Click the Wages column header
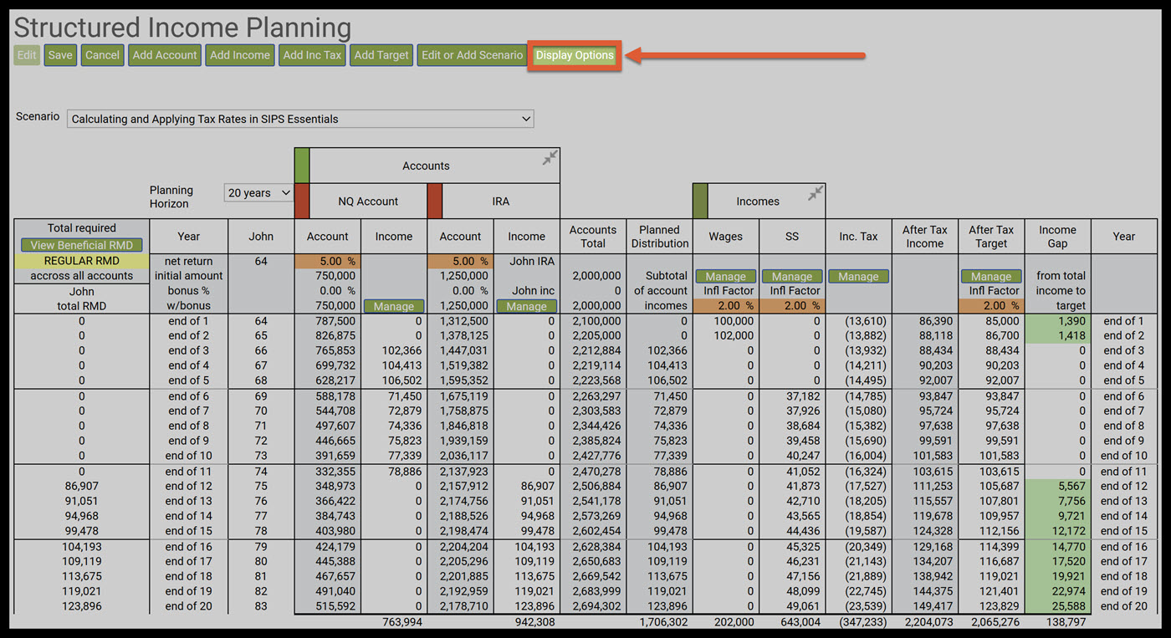Viewport: 1171px width, 638px height. pos(726,237)
